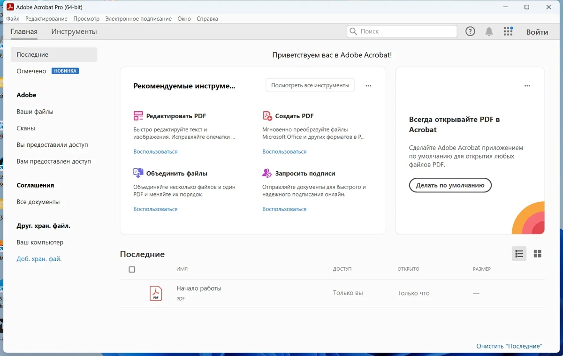
Task: Click Воспользоваться under Объединить файлы
Action: coord(155,209)
